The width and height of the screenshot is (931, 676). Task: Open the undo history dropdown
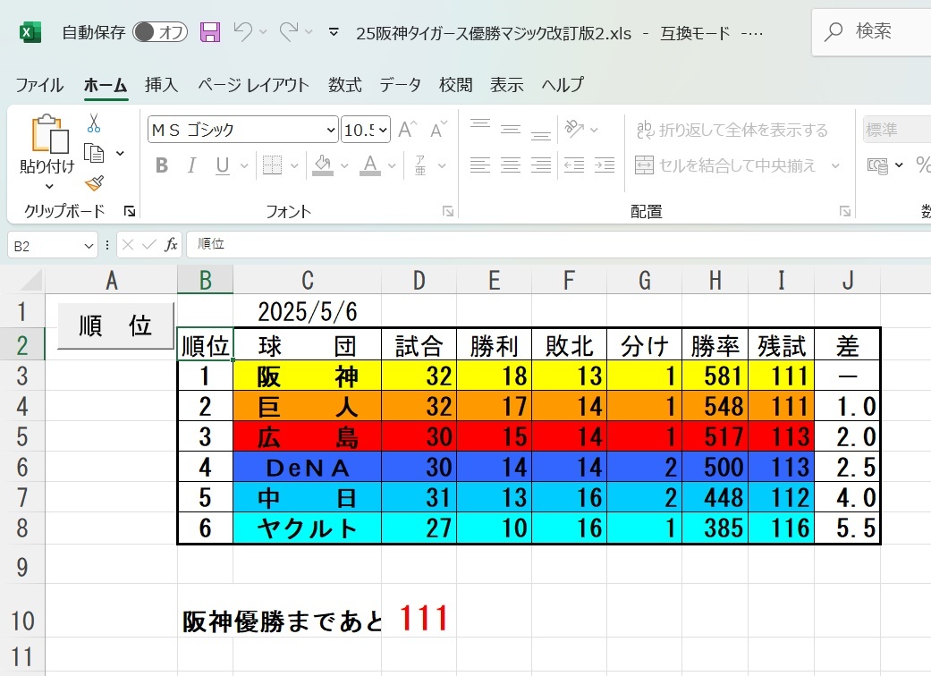263,32
